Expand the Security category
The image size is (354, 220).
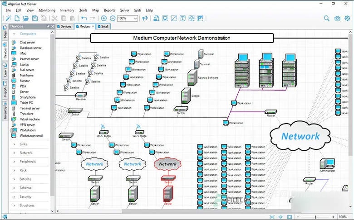14,196
